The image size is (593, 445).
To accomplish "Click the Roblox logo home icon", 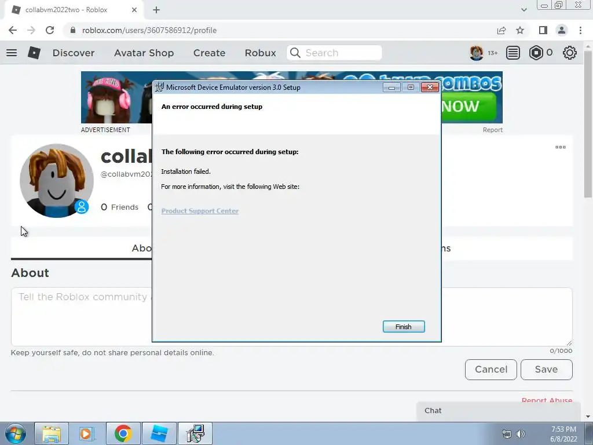I will pos(34,53).
